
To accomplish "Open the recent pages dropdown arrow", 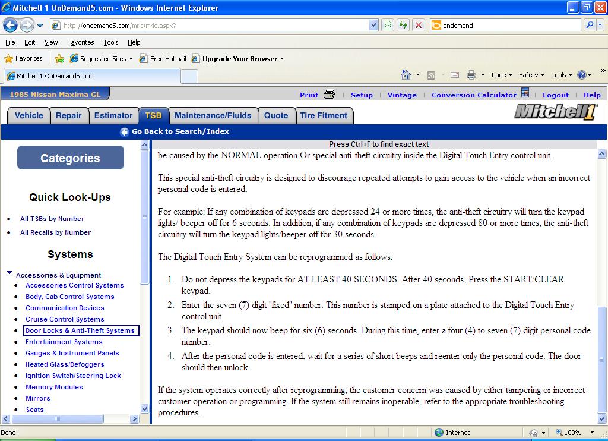I will pyautogui.click(x=40, y=26).
